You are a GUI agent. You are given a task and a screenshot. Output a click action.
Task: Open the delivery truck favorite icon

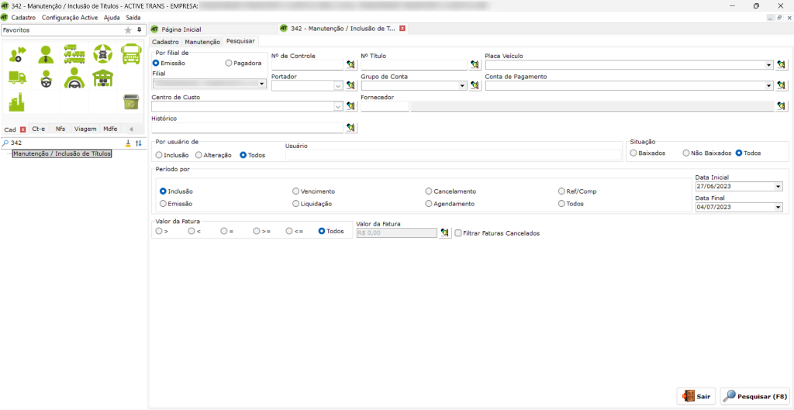coord(17,78)
